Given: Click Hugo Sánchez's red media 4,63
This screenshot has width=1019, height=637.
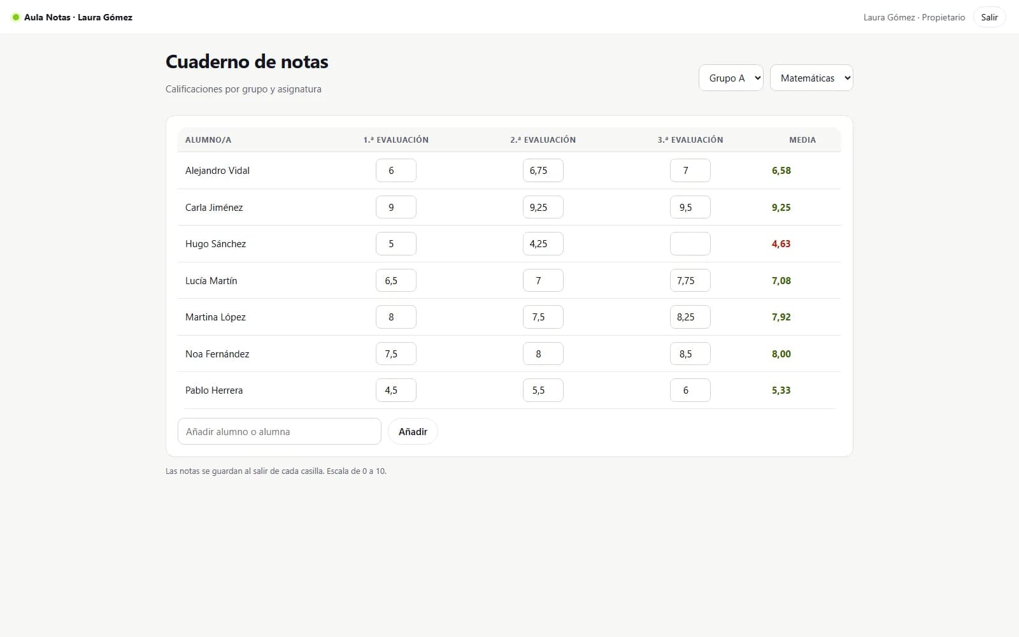Looking at the screenshot, I should tap(781, 244).
